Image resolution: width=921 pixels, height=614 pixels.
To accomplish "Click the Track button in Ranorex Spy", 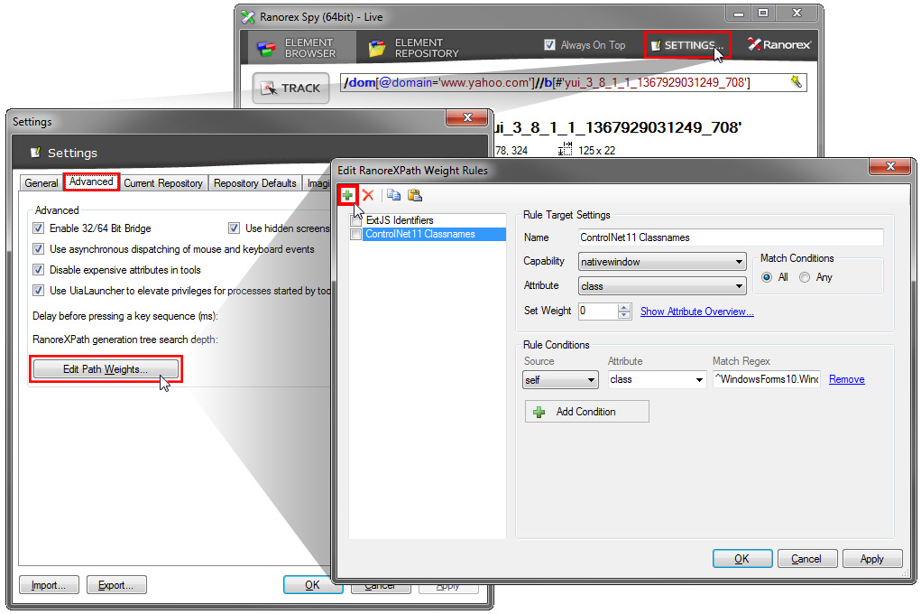I will (290, 88).
